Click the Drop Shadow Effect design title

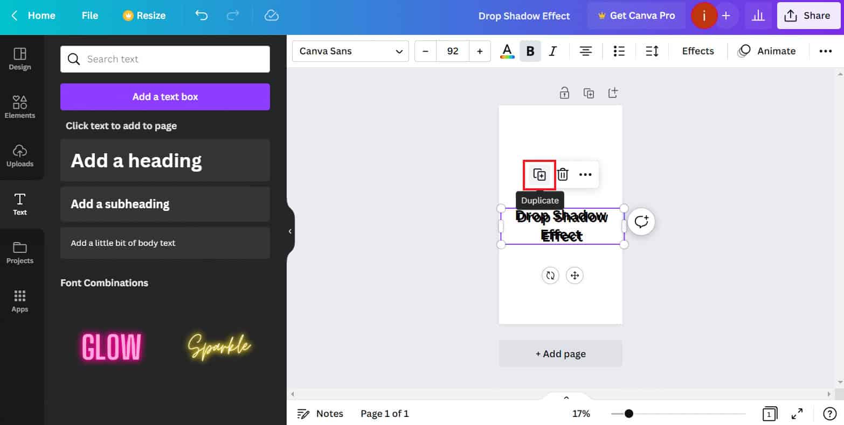point(524,16)
